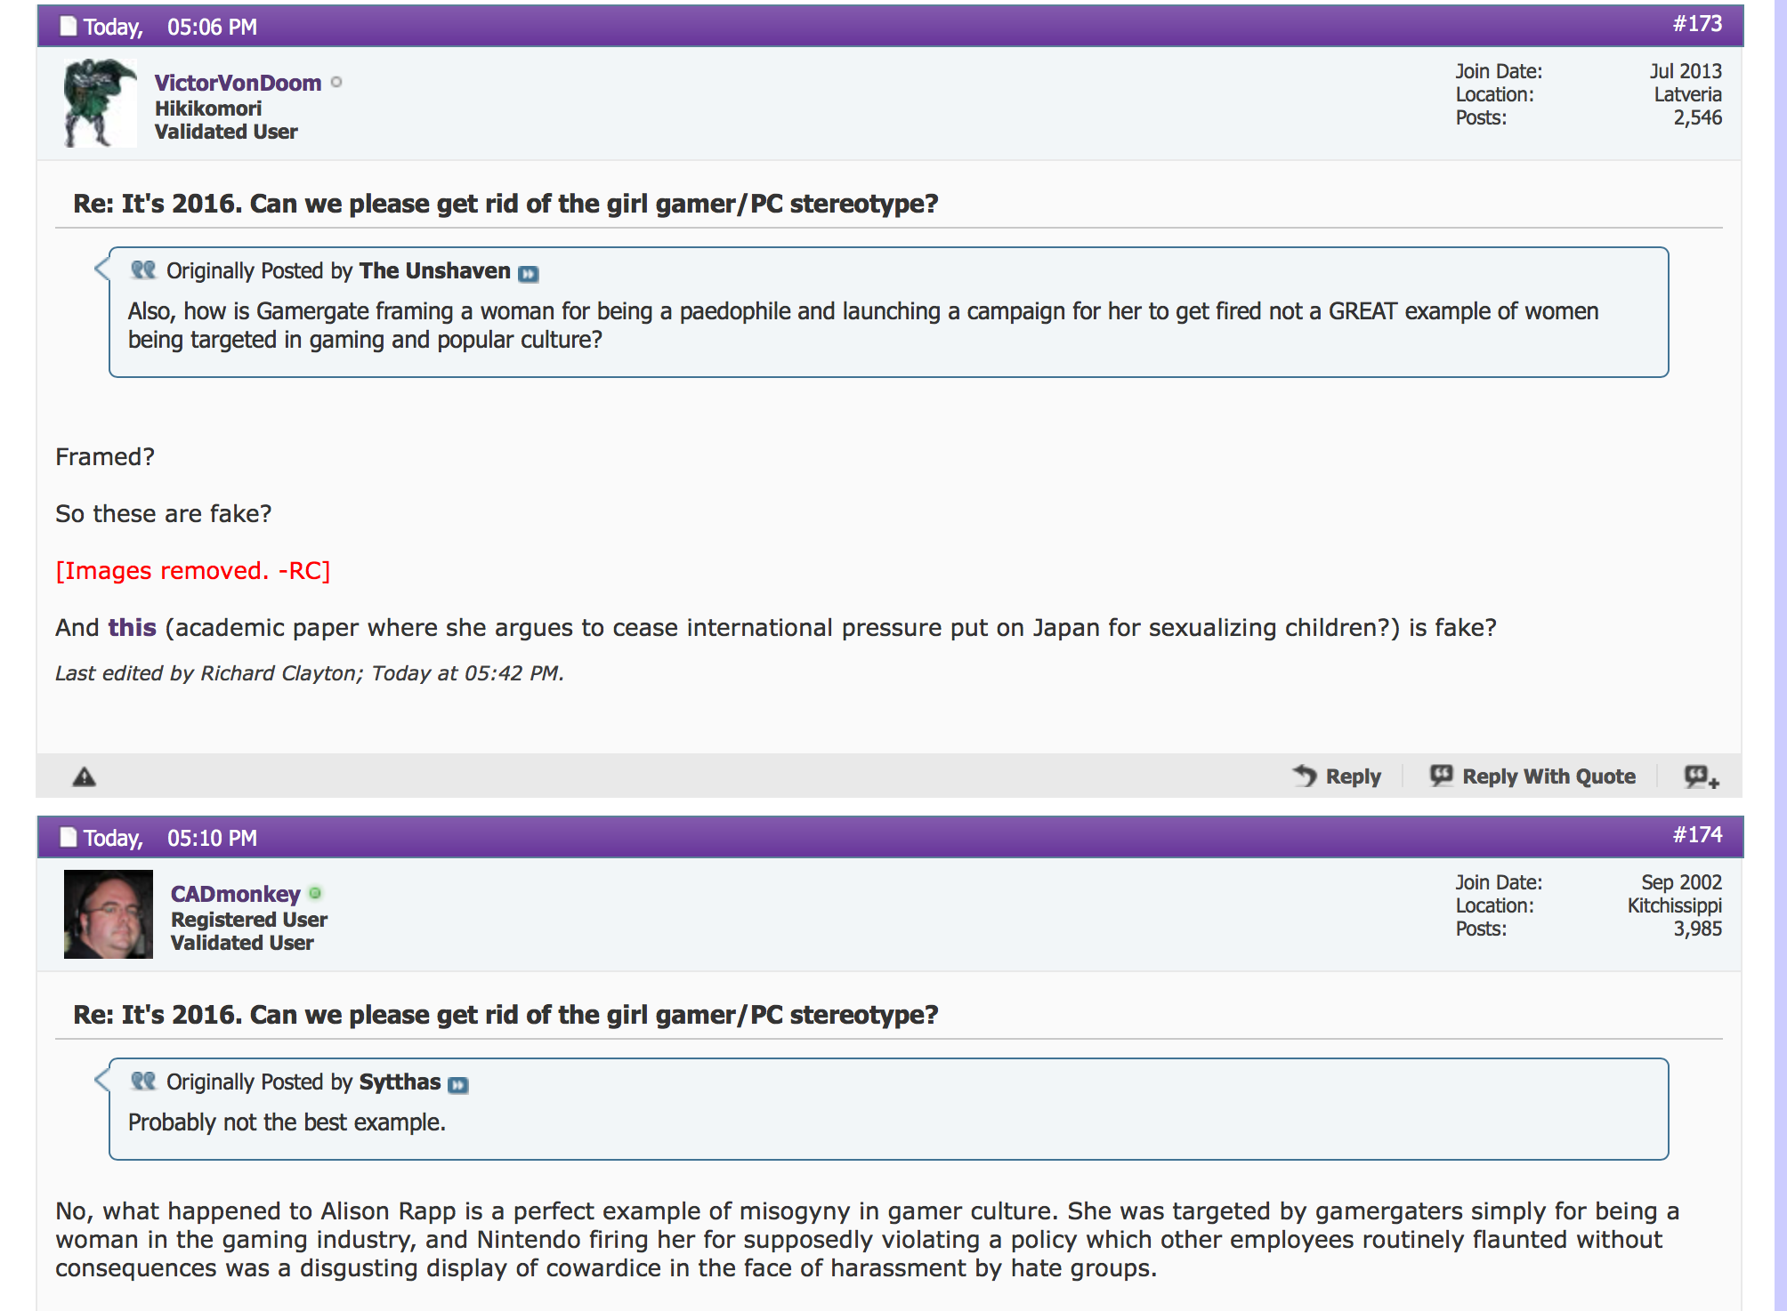Click the quote marks icon in Sytthas quote
The image size is (1787, 1311).
point(143,1081)
